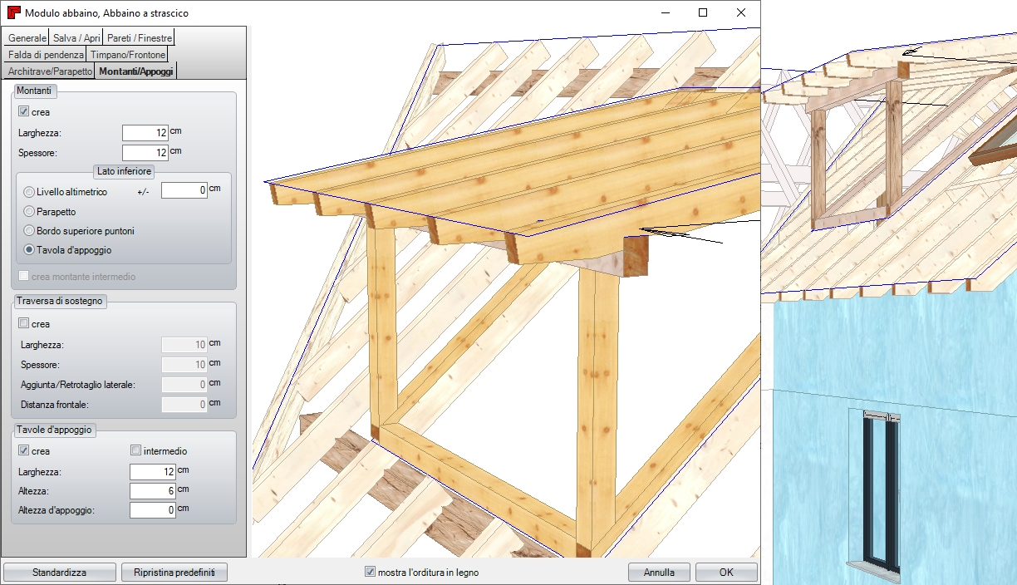1017x585 pixels.
Task: Switch to Salva / Apri tab
Action: coord(76,38)
